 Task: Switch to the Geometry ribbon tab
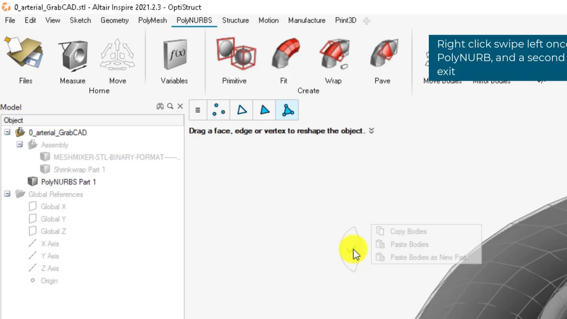[114, 20]
